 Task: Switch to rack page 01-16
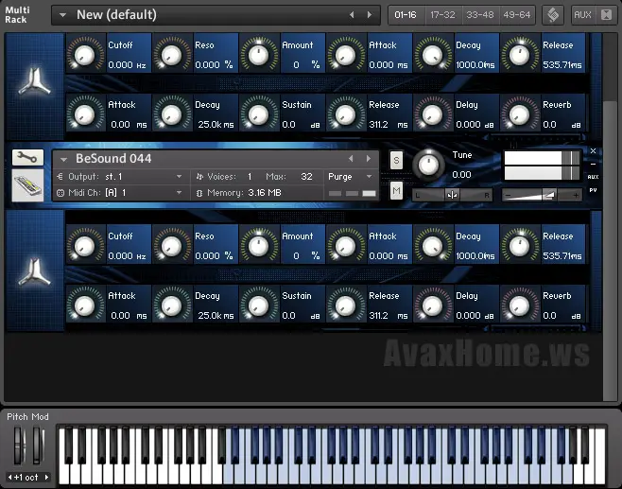coord(406,15)
